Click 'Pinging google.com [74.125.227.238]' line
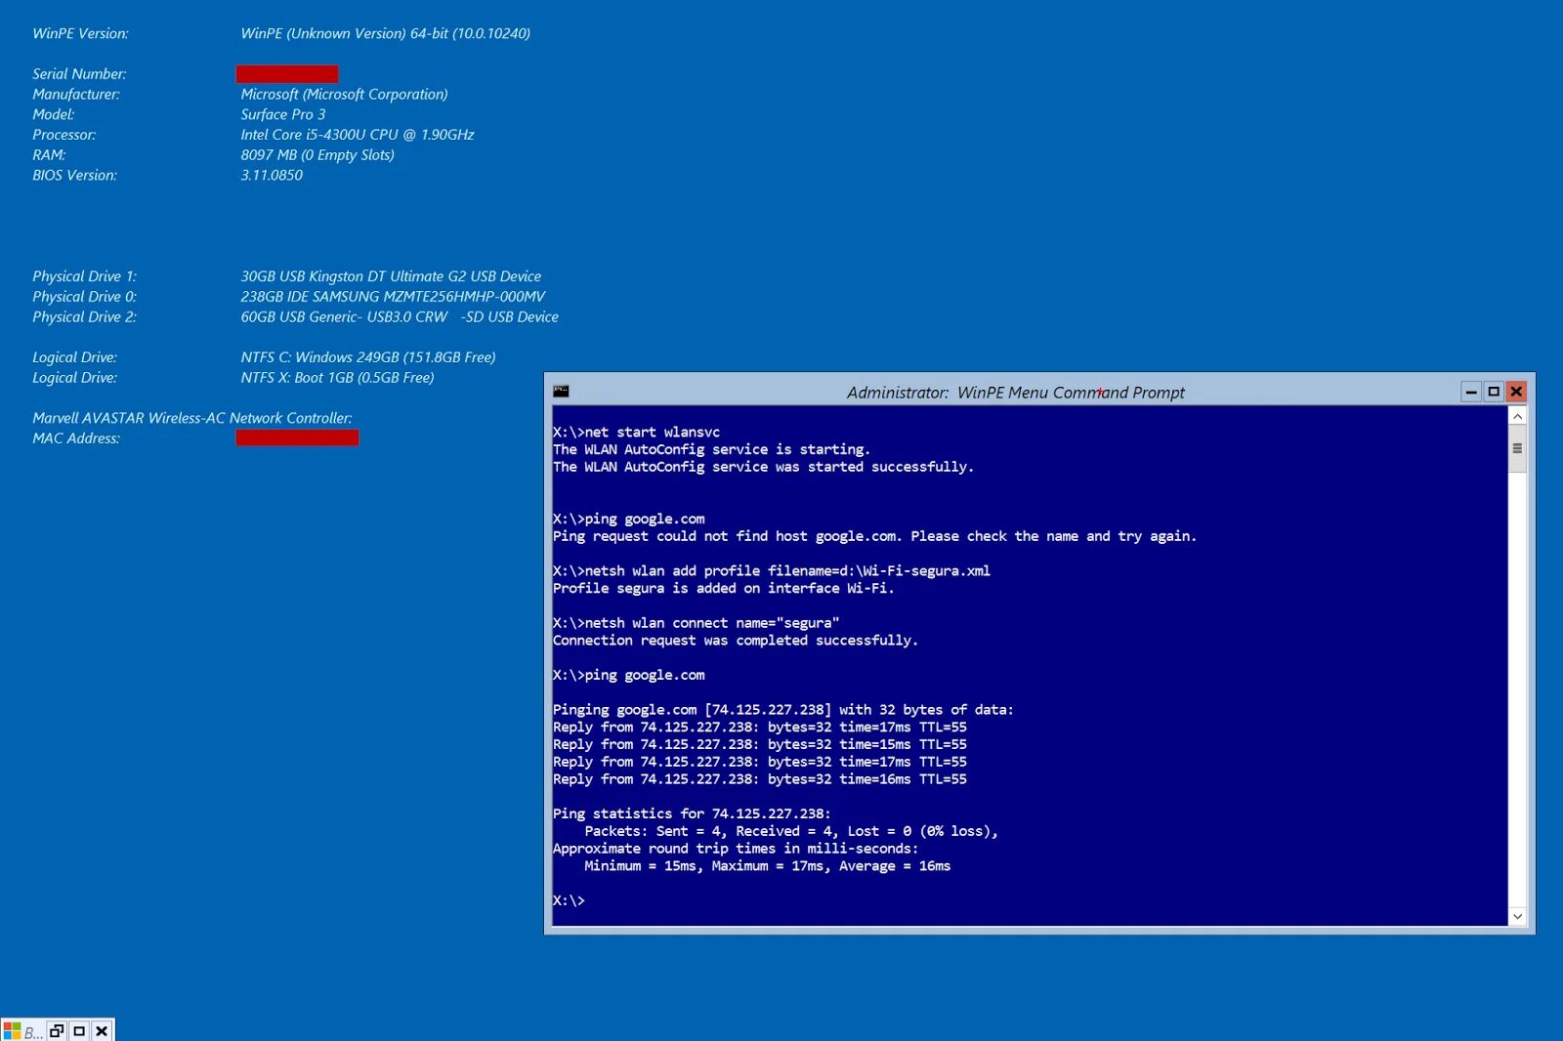The width and height of the screenshot is (1563, 1041). 783,710
